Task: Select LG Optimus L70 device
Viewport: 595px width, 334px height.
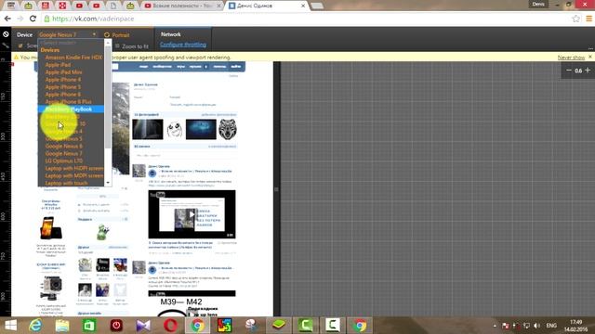Action: pos(64,161)
